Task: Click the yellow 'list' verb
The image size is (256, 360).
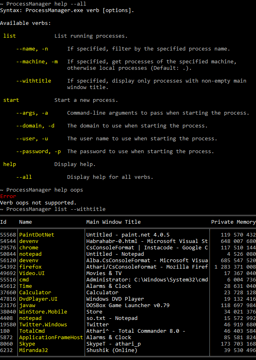Action: (10, 36)
